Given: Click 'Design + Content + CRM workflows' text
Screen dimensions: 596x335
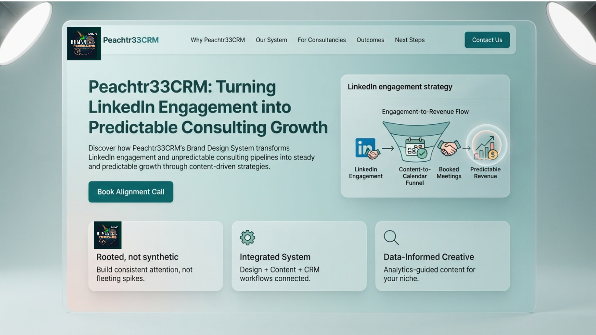Looking at the screenshot, I should coord(279,274).
